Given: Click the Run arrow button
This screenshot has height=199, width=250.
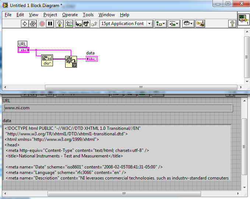Looking at the screenshot, I should [x=25, y=24].
